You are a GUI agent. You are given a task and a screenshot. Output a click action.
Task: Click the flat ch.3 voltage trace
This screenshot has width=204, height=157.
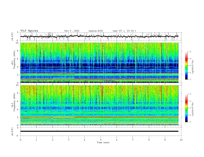(99, 131)
